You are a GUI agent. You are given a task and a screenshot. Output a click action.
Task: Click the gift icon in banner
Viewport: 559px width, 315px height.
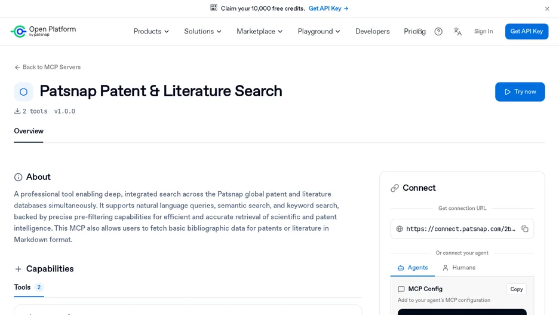point(214,8)
